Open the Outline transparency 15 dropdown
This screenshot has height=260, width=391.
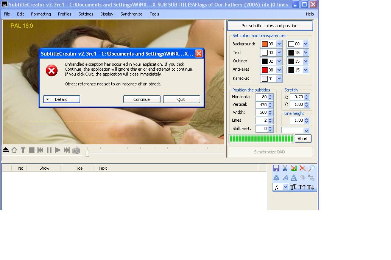click(306, 61)
